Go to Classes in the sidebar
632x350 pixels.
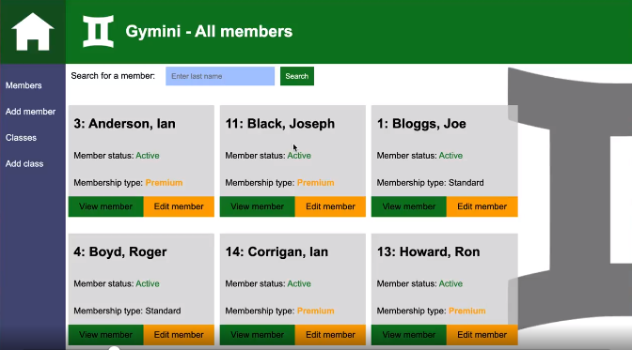point(21,138)
